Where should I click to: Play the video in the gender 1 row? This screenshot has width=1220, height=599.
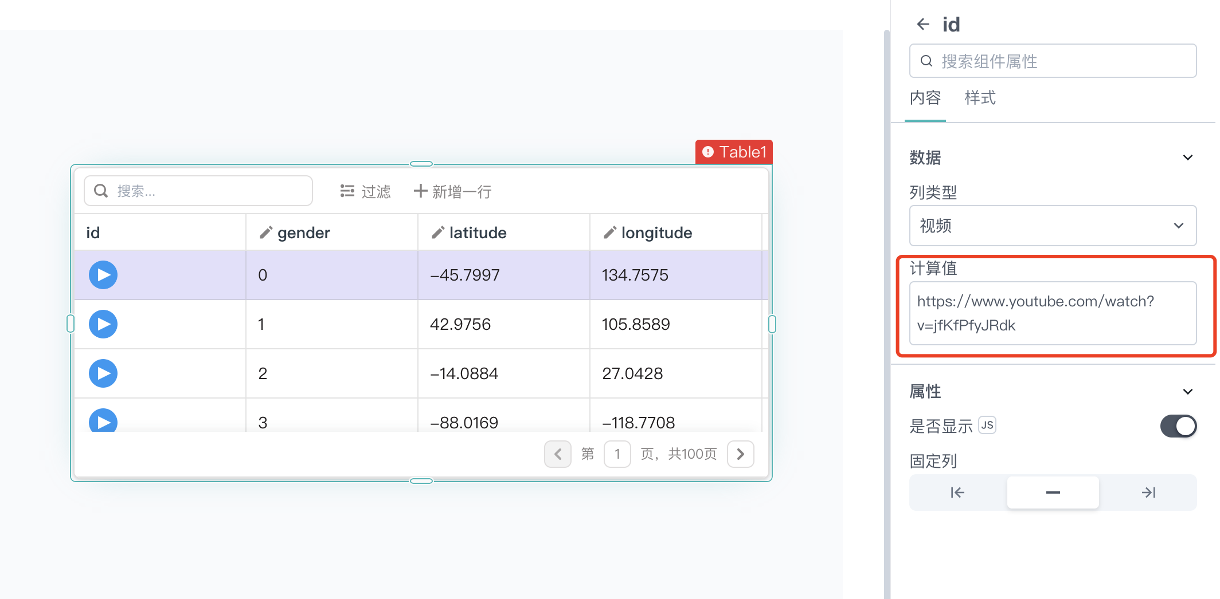point(103,324)
